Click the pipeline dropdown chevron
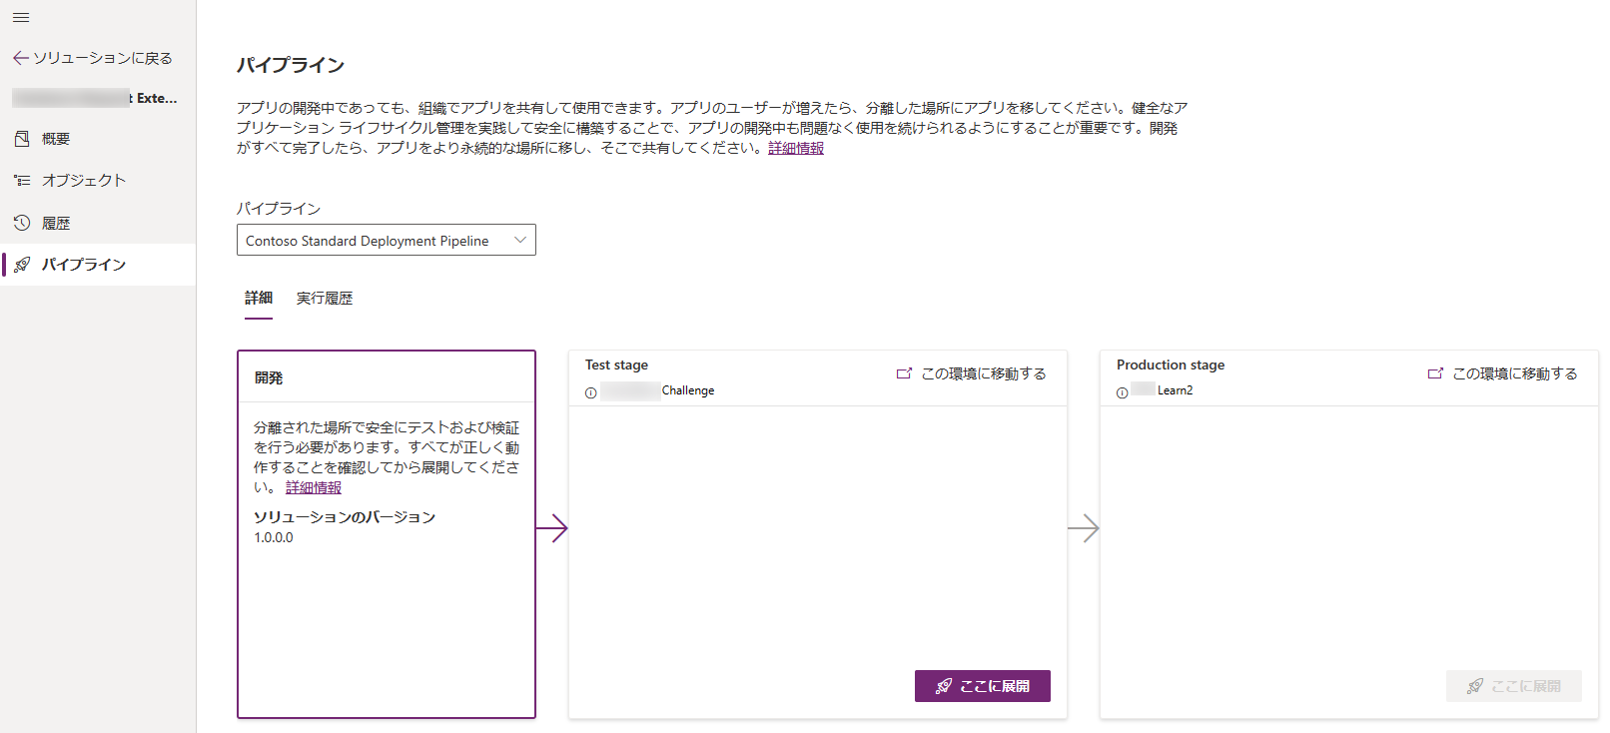The image size is (1610, 733). point(519,240)
